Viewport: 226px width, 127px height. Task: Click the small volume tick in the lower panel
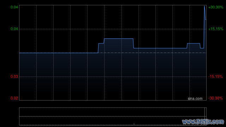[134, 124]
